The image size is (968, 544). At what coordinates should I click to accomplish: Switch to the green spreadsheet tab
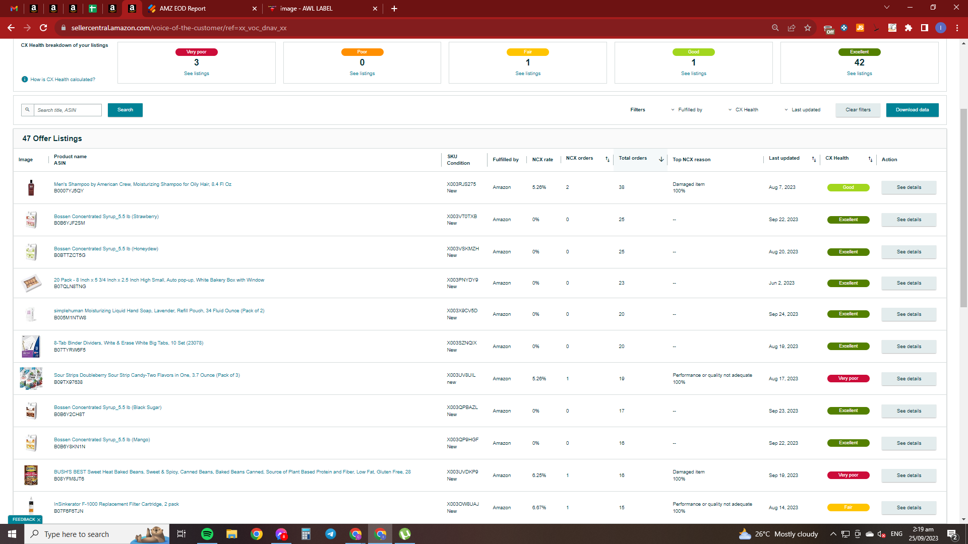point(92,9)
